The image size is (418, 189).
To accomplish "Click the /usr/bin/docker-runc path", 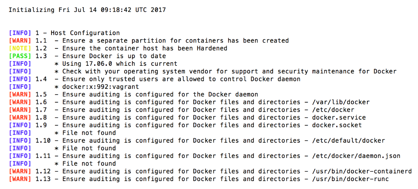I will click(350, 179).
